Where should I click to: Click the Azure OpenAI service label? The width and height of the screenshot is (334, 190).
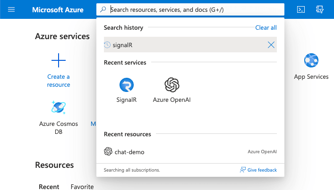click(171, 99)
